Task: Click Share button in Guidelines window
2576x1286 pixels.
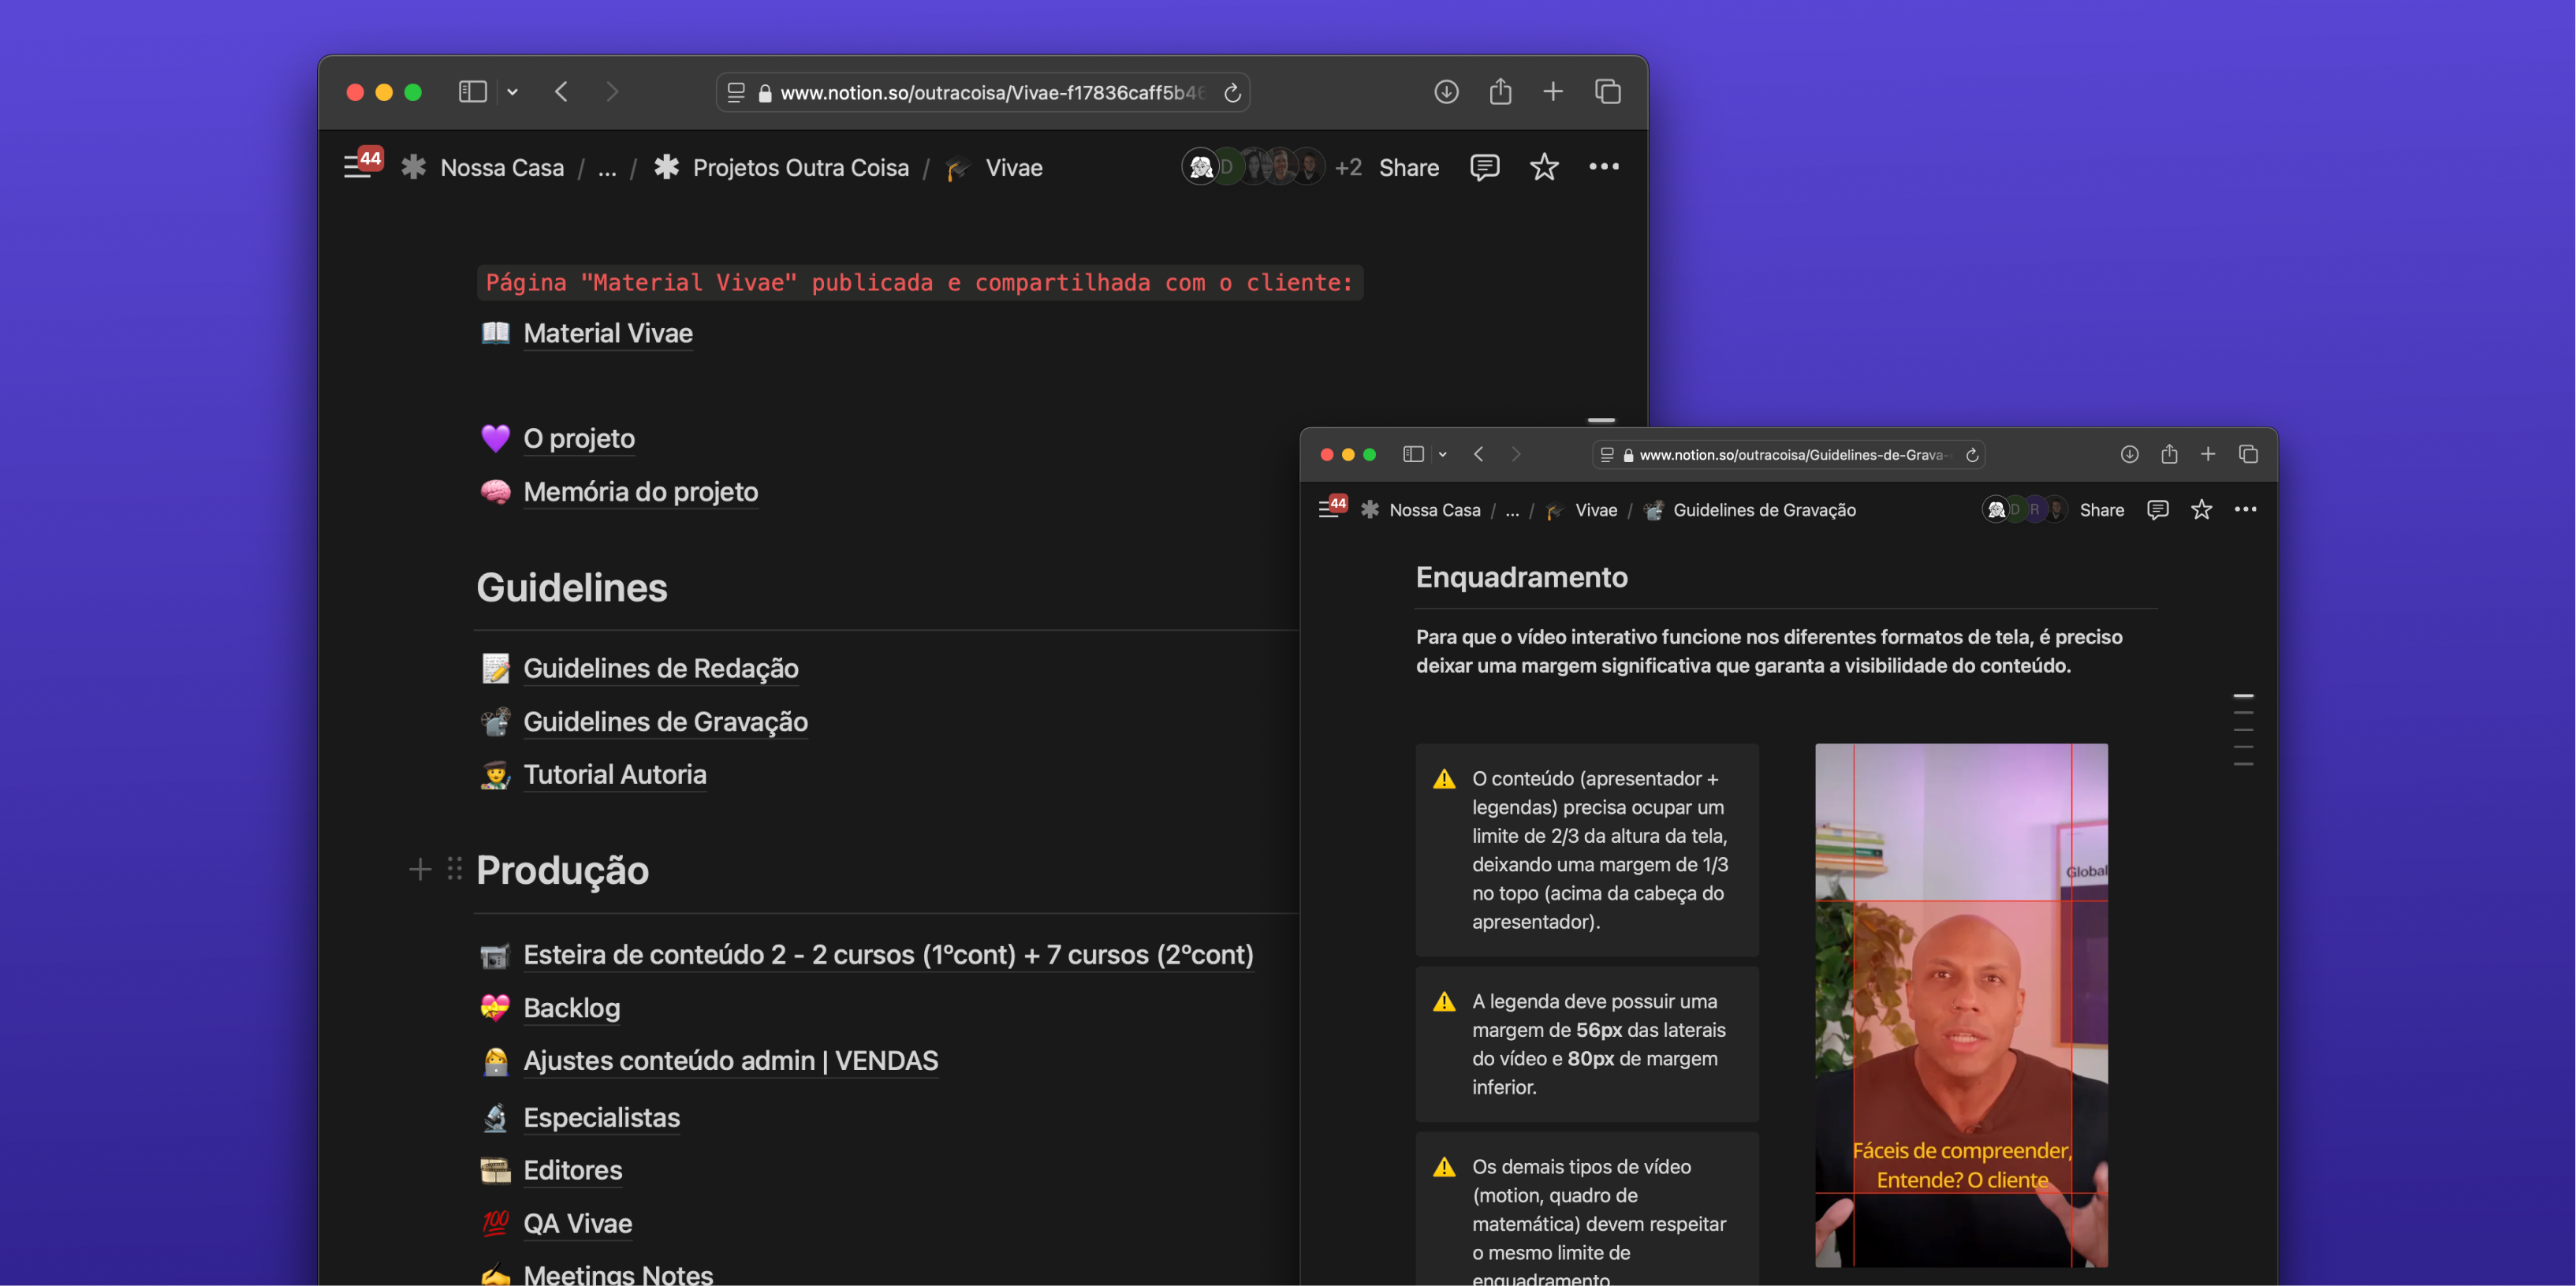Action: pyautogui.click(x=2101, y=510)
